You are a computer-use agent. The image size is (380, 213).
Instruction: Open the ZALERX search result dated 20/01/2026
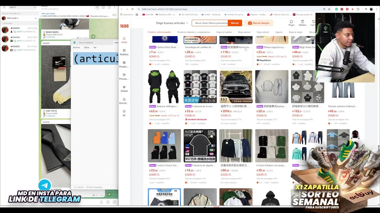pyautogui.click(x=19, y=39)
